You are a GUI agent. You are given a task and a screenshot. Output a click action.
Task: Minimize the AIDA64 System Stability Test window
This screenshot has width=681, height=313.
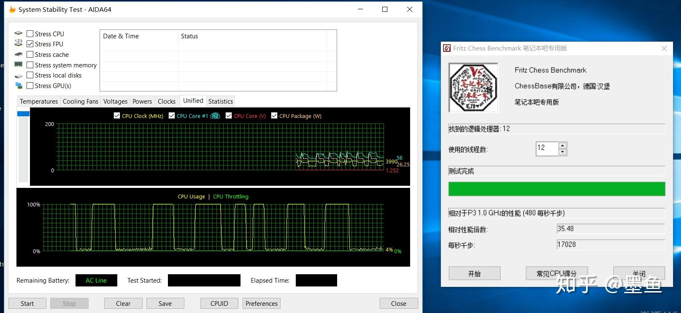(x=360, y=9)
